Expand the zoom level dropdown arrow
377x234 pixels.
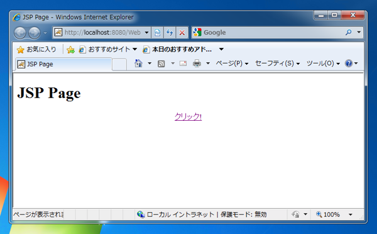coord(351,214)
